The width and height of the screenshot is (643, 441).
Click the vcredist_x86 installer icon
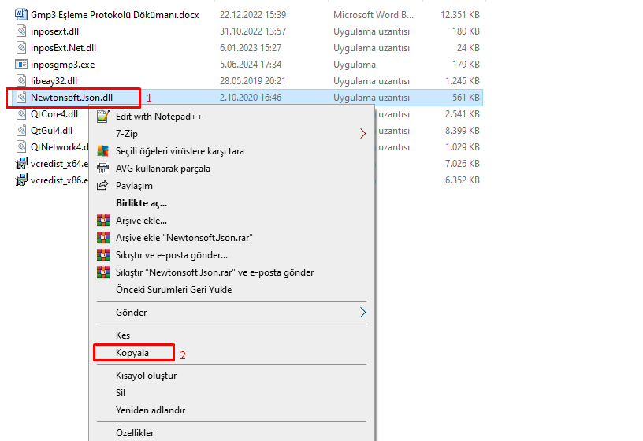21,180
